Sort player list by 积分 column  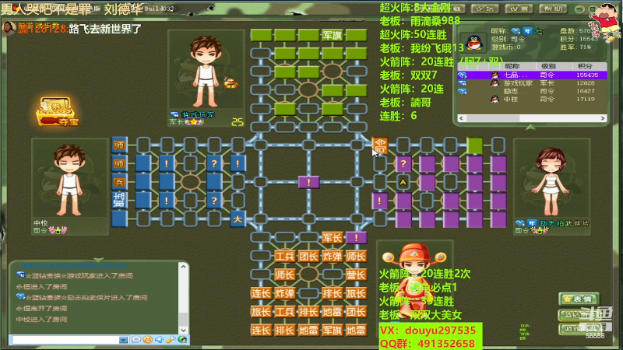tap(585, 66)
